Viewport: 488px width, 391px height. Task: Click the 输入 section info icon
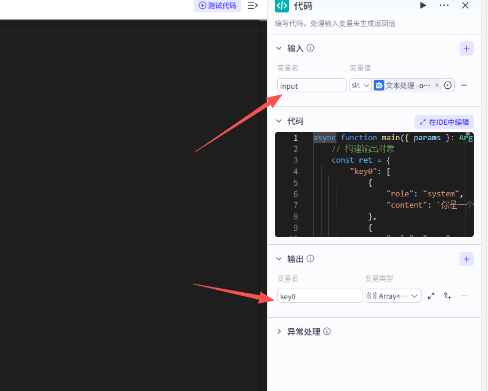click(x=309, y=49)
